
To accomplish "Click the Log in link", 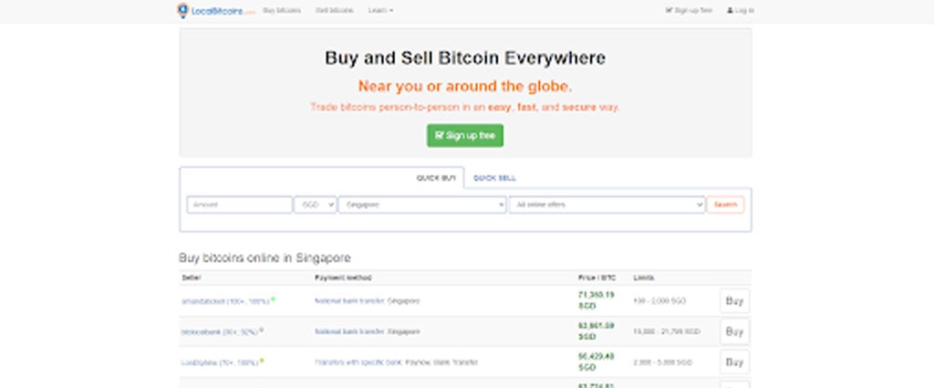I will point(741,10).
